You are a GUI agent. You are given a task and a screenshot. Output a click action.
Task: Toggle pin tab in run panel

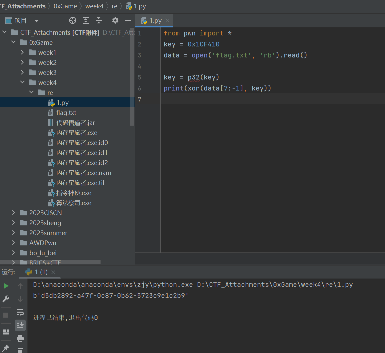click(6, 348)
